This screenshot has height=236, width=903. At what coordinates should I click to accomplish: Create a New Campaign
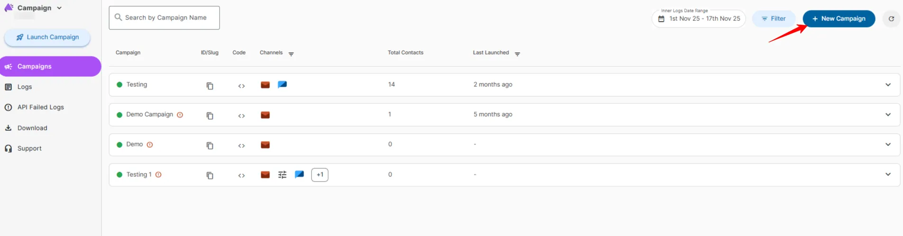[839, 19]
